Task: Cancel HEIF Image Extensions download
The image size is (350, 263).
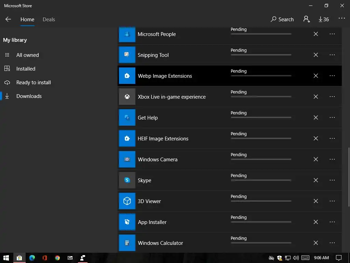Action: pyautogui.click(x=315, y=138)
